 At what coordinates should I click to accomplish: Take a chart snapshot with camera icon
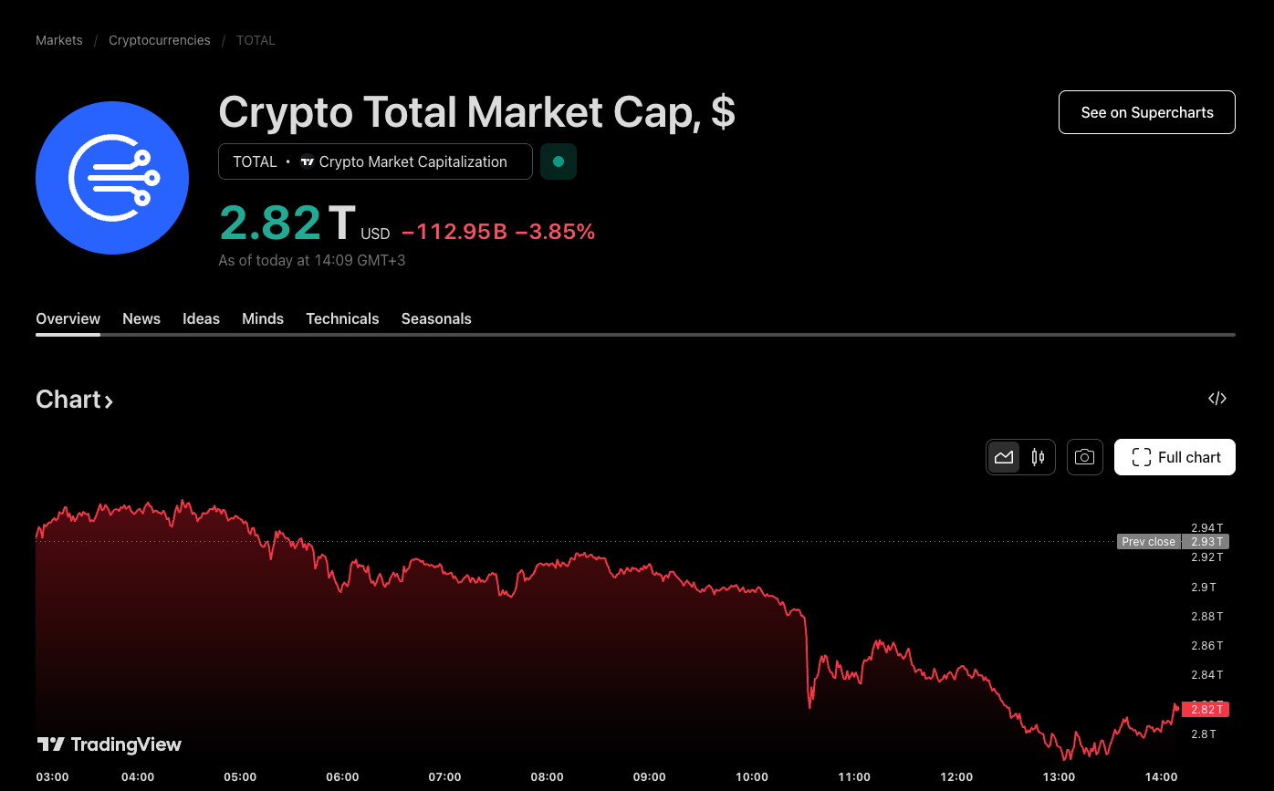click(1084, 457)
